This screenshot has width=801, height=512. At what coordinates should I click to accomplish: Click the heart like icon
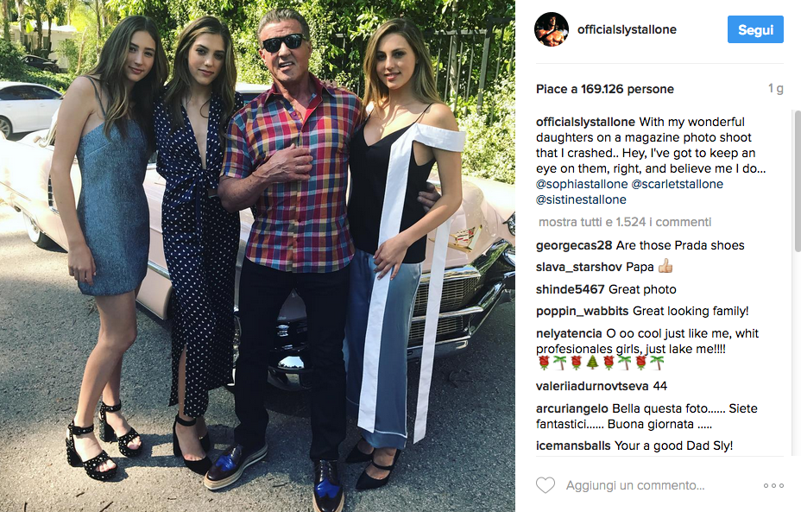click(x=545, y=485)
